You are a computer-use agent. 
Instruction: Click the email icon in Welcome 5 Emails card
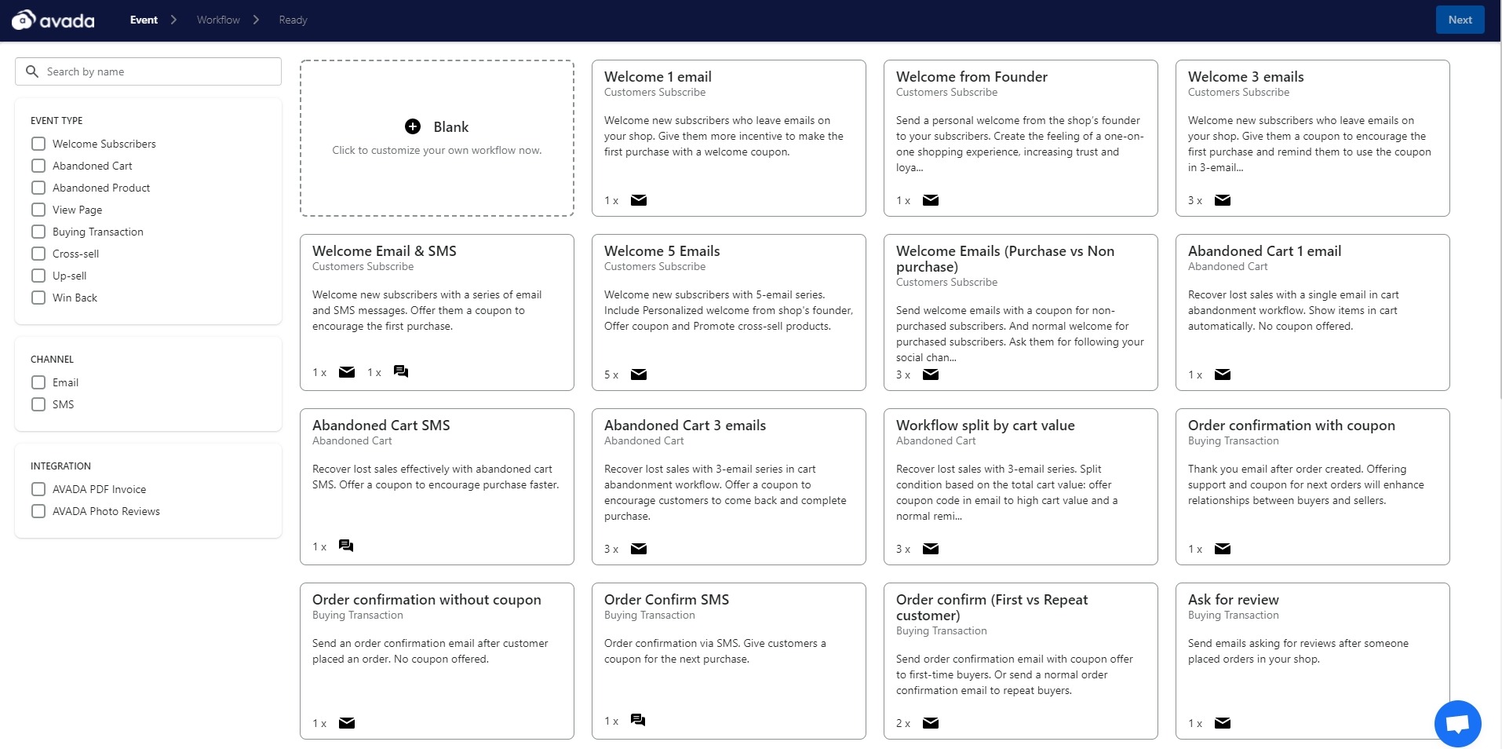point(639,374)
